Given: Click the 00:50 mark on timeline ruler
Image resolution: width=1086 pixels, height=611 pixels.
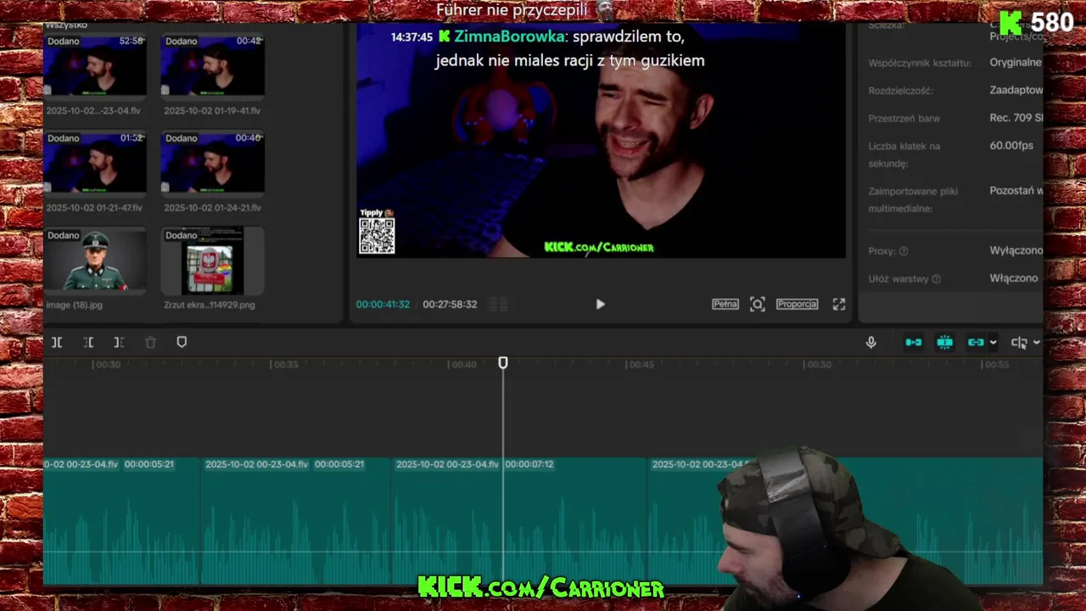Looking at the screenshot, I should (x=818, y=364).
